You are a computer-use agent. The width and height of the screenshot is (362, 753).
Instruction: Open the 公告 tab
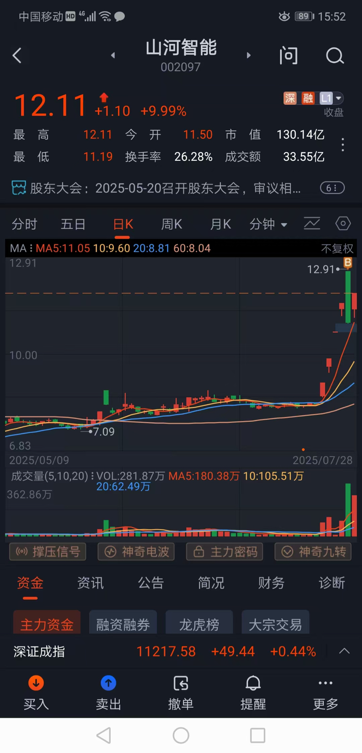(151, 583)
